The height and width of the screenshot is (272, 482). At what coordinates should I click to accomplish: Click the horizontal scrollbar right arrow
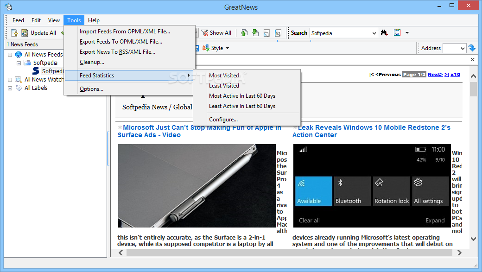tap(459, 253)
